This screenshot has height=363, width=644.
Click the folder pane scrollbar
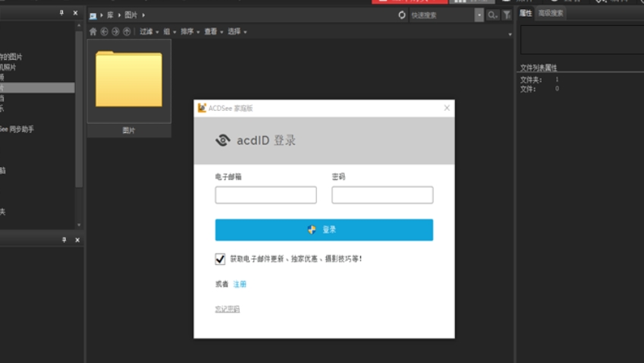[x=79, y=109]
